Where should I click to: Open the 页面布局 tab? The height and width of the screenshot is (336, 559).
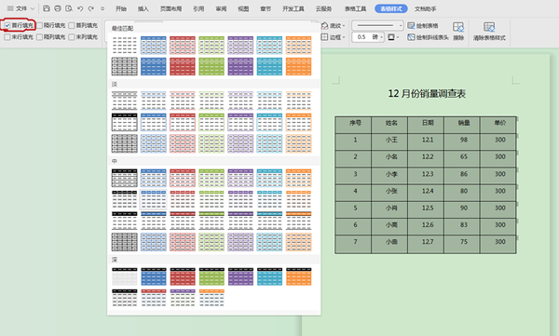coord(170,8)
